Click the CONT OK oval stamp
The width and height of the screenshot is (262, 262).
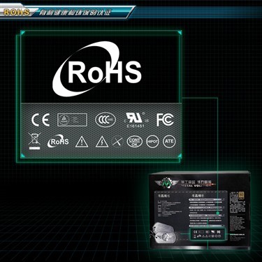[x=135, y=142]
